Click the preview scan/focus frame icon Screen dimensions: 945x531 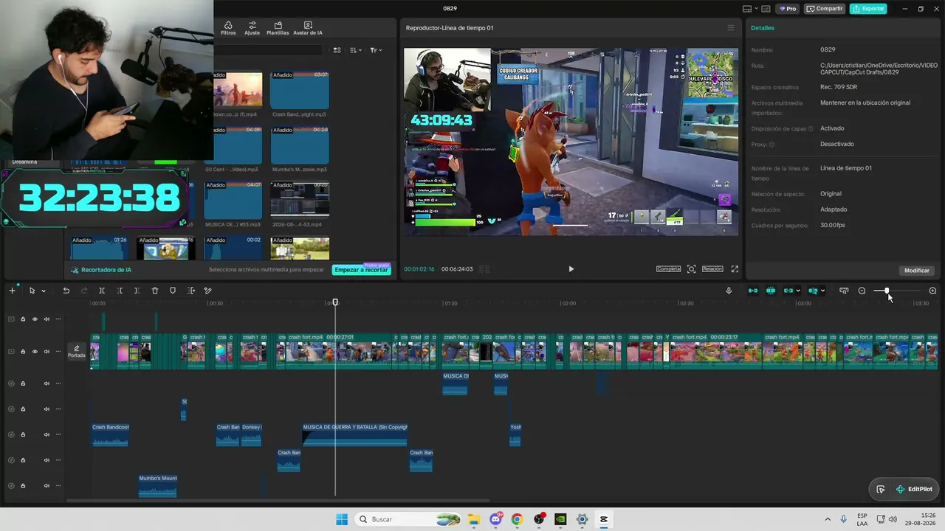point(691,269)
